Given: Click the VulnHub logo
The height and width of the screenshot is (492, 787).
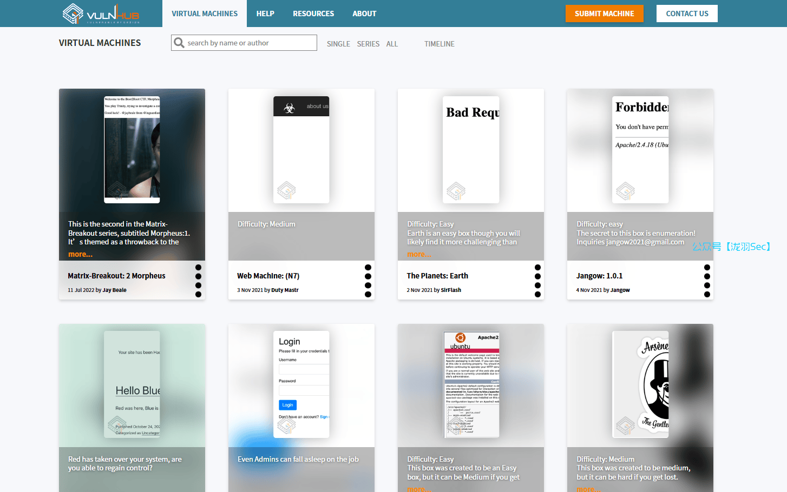Looking at the screenshot, I should 101,14.
